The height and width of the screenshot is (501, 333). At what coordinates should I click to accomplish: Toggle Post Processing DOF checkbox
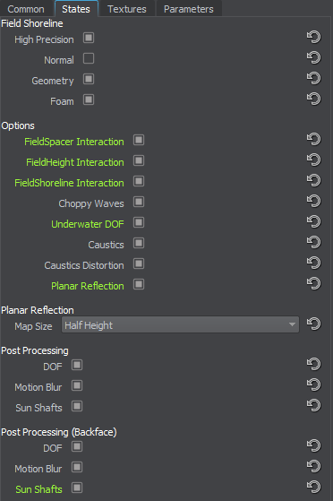click(x=77, y=365)
